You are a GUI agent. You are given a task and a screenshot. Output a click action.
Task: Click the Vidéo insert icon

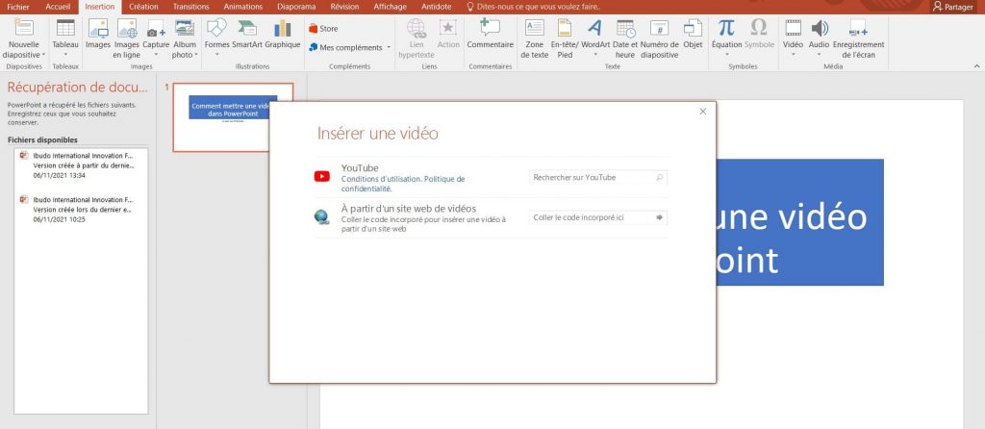point(793,28)
